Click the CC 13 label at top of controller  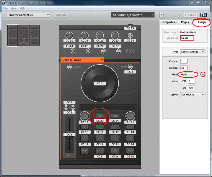coord(130,28)
